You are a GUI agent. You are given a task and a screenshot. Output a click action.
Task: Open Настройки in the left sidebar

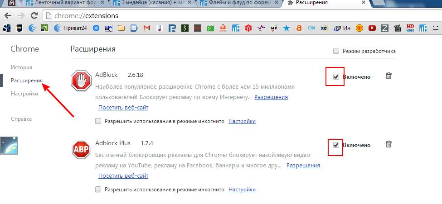pyautogui.click(x=24, y=94)
